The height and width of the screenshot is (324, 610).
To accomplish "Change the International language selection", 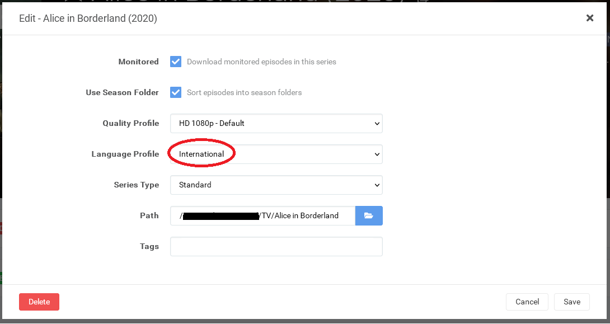I will click(276, 154).
